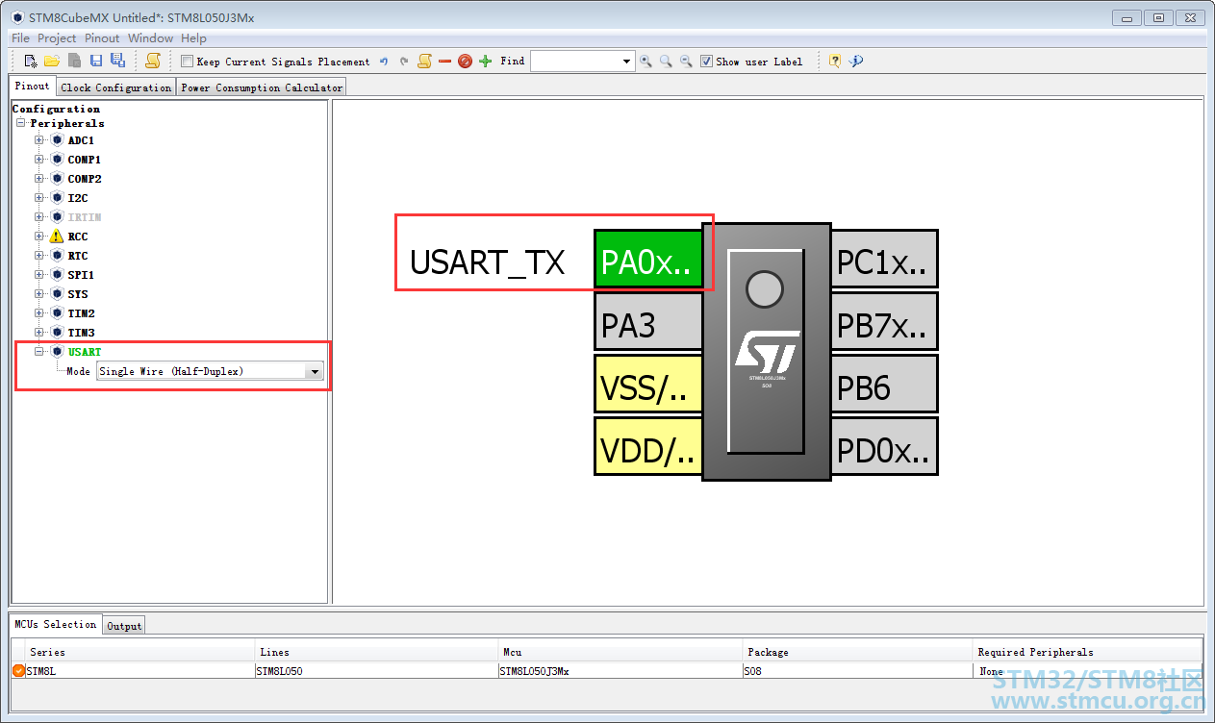The width and height of the screenshot is (1215, 723).
Task: Click the red prohibited circle toolbar icon
Action: coord(465,61)
